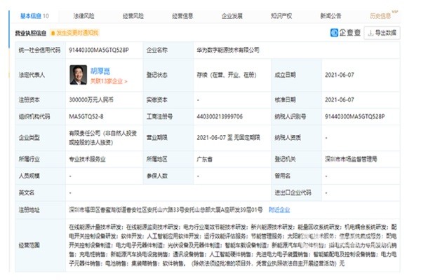Select registered capital 300000万元人民币
The image size is (421, 280).
click(91, 99)
